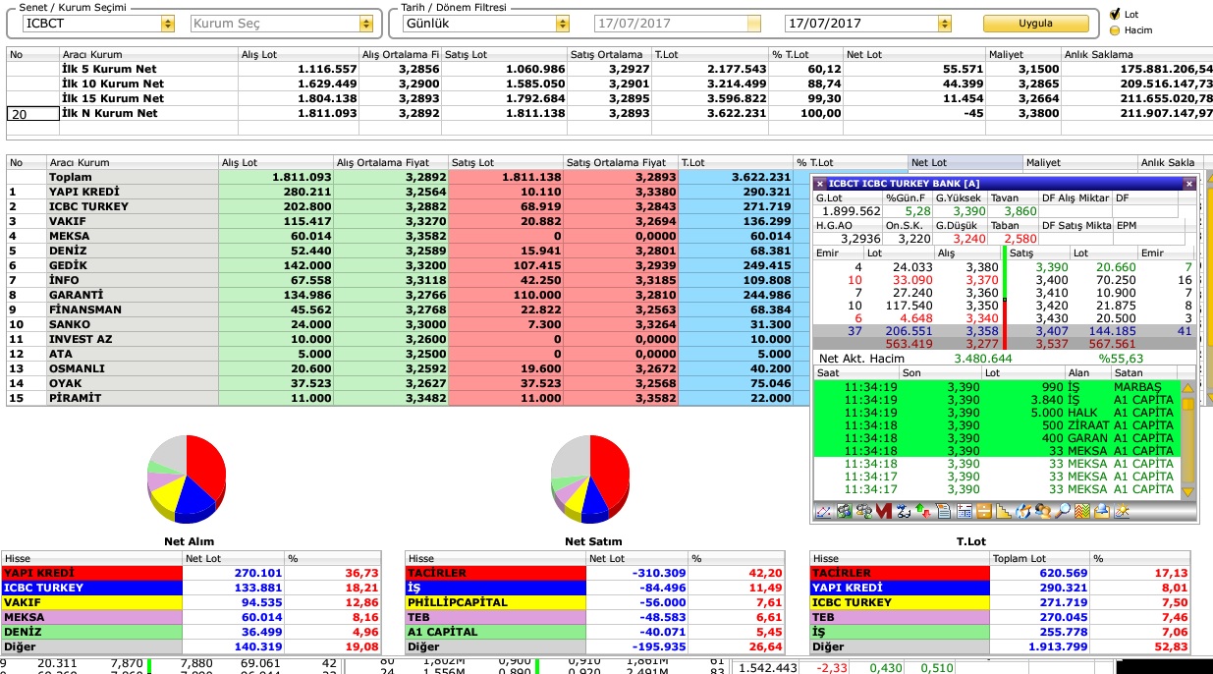Click OSMANLI broker name
This screenshot has height=674, width=1213.
[x=77, y=368]
